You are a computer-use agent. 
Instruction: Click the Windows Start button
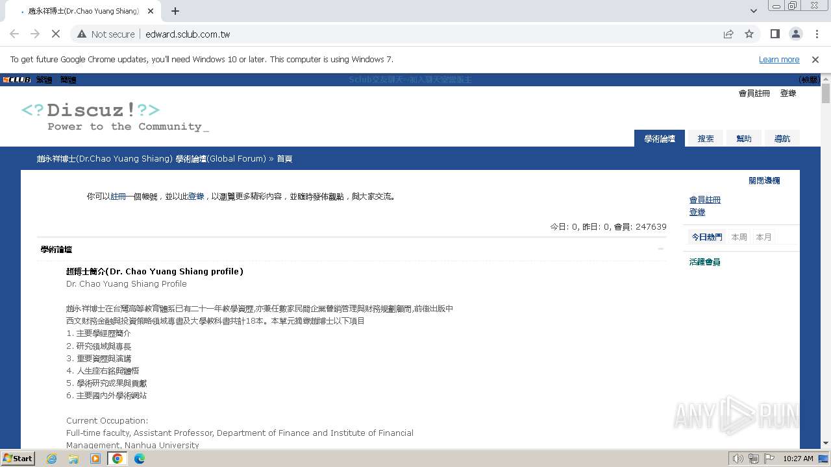coord(18,458)
